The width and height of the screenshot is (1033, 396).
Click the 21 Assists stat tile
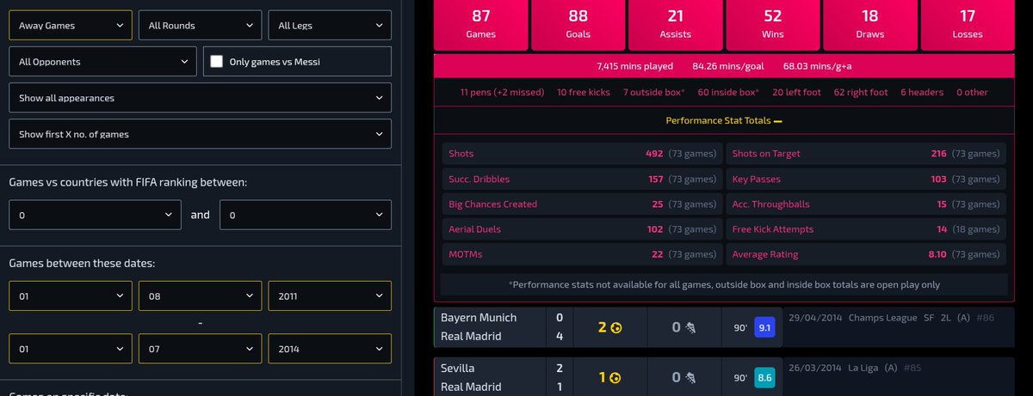pos(675,24)
